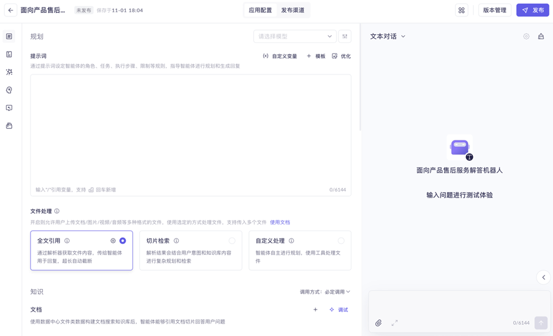The height and width of the screenshot is (336, 553).
Task: Click the app title 面向产品售后...
Action: click(x=43, y=10)
